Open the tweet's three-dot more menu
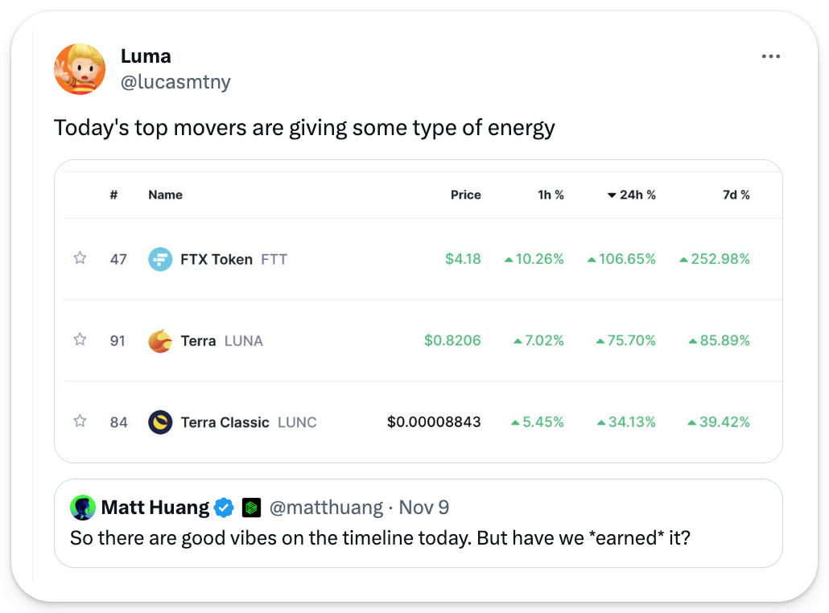This screenshot has width=829, height=613. pos(770,56)
